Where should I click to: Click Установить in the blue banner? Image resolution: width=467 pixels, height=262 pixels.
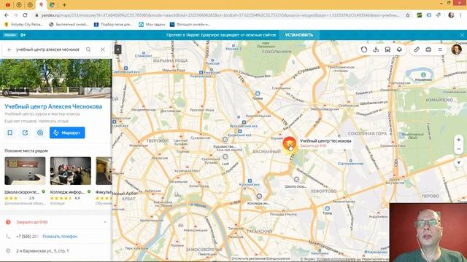click(298, 35)
